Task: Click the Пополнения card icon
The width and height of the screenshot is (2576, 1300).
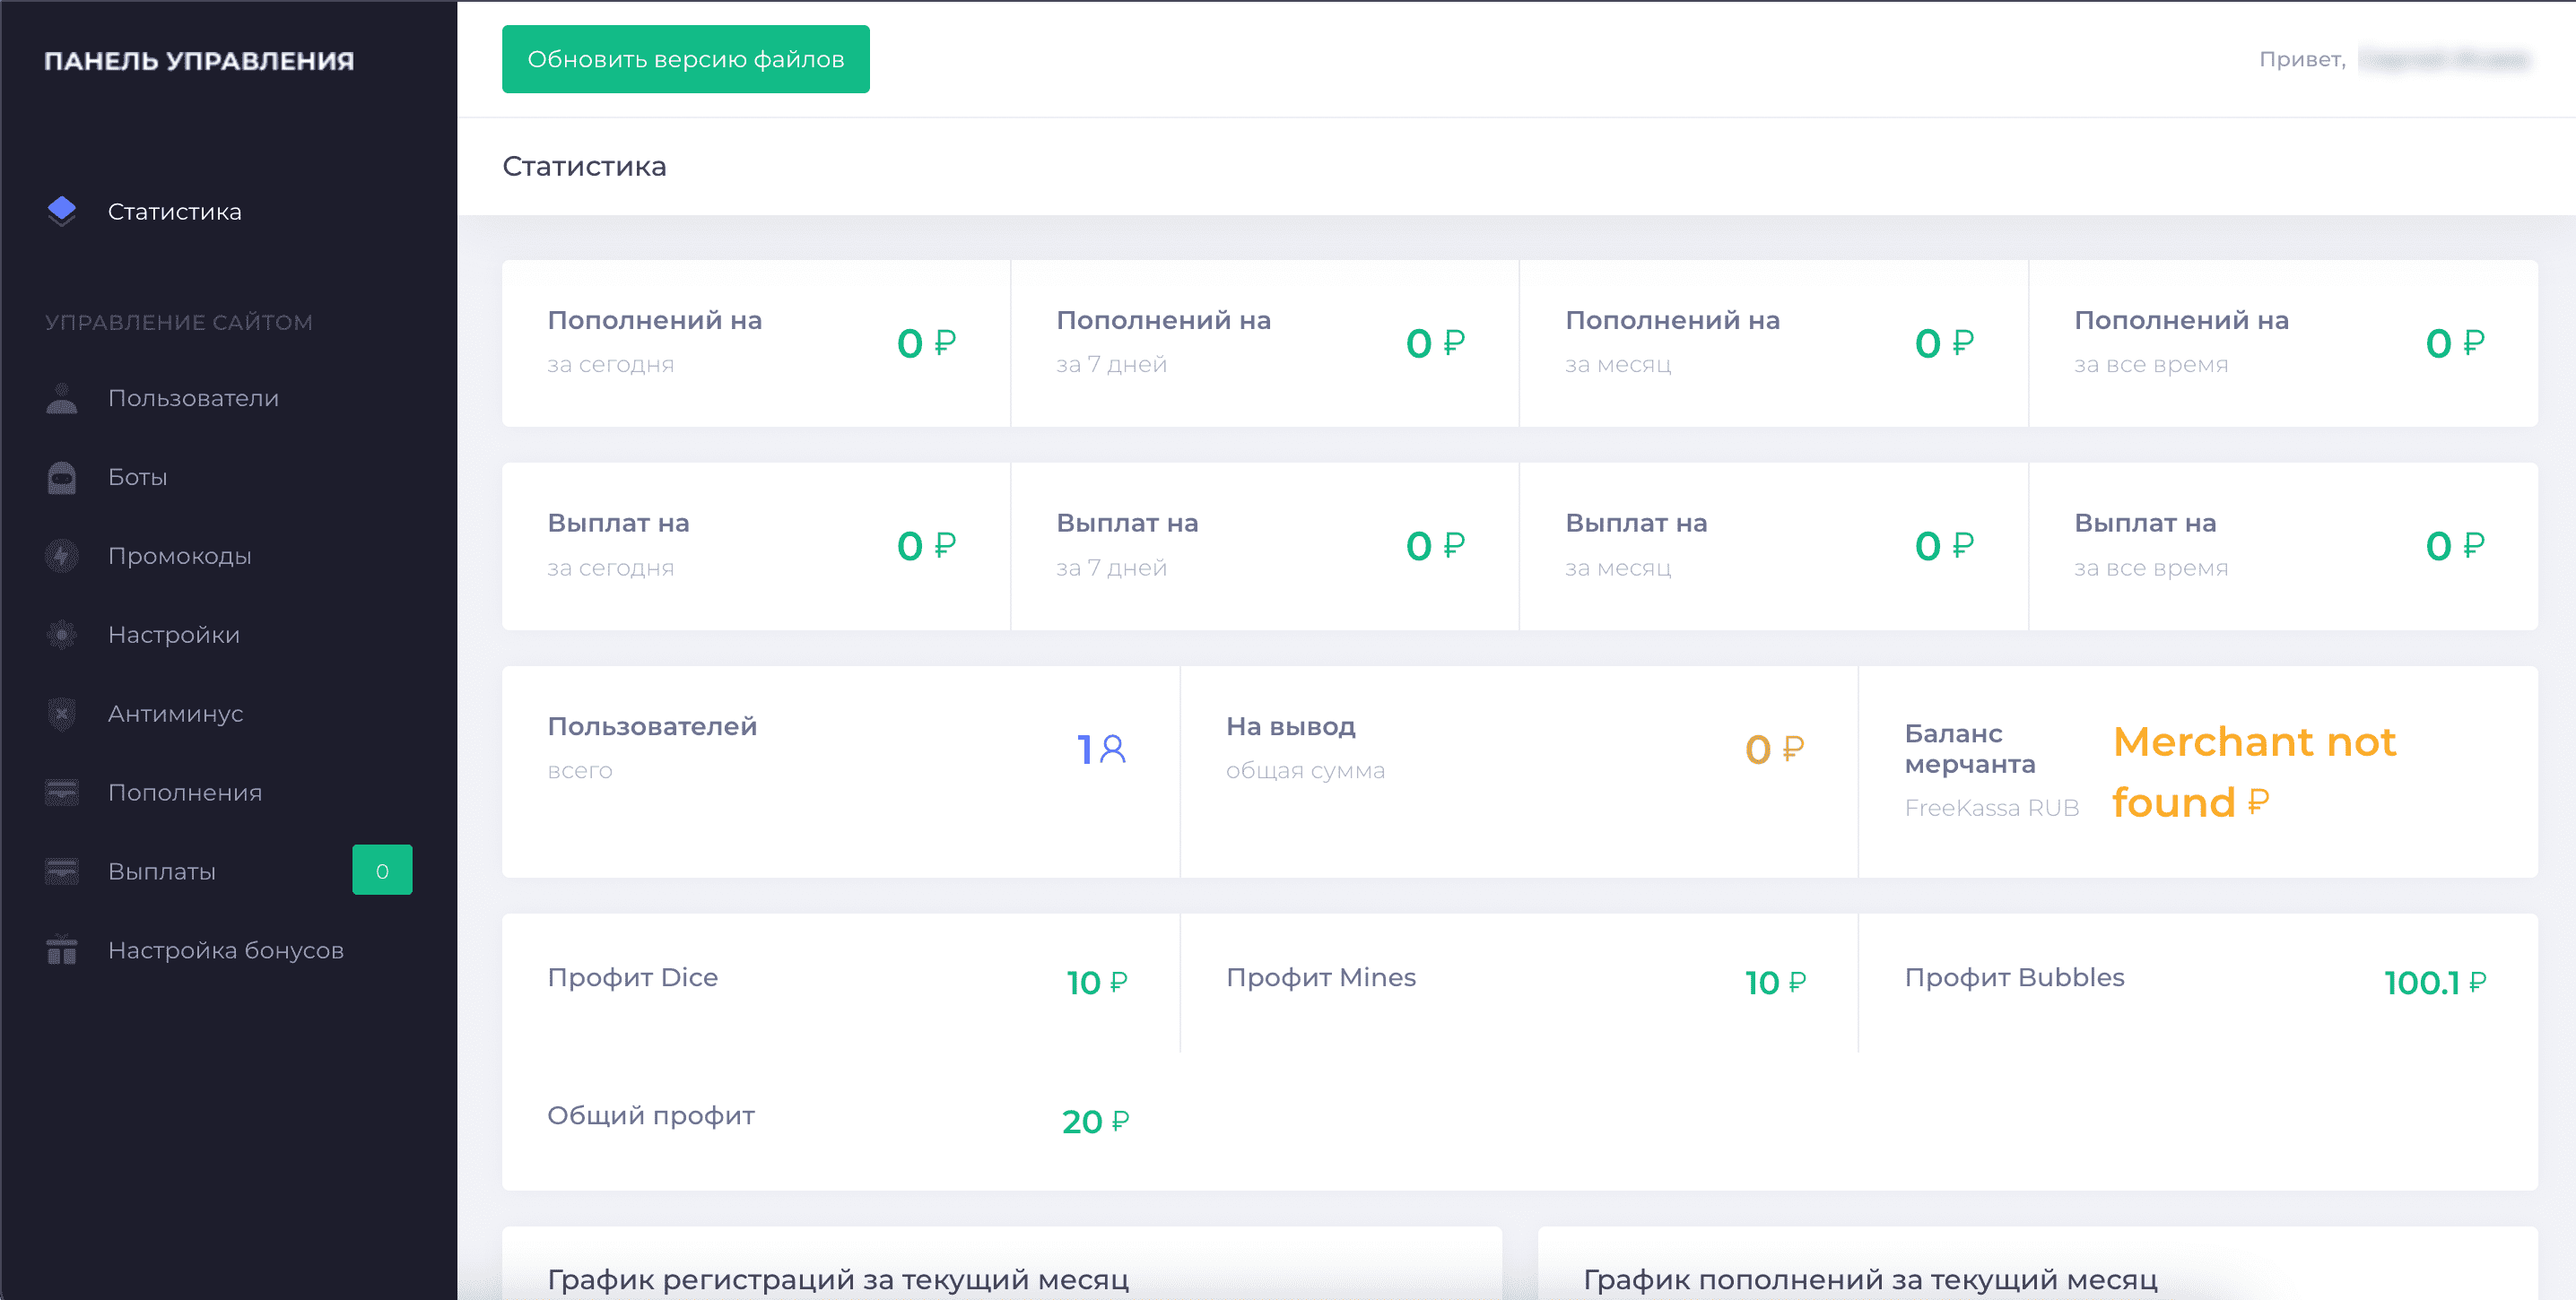Action: tap(62, 793)
